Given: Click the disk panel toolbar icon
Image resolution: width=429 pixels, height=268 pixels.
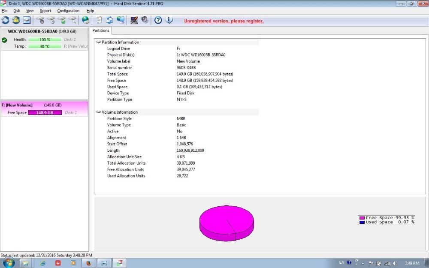Looking at the screenshot, I should pyautogui.click(x=27, y=20).
